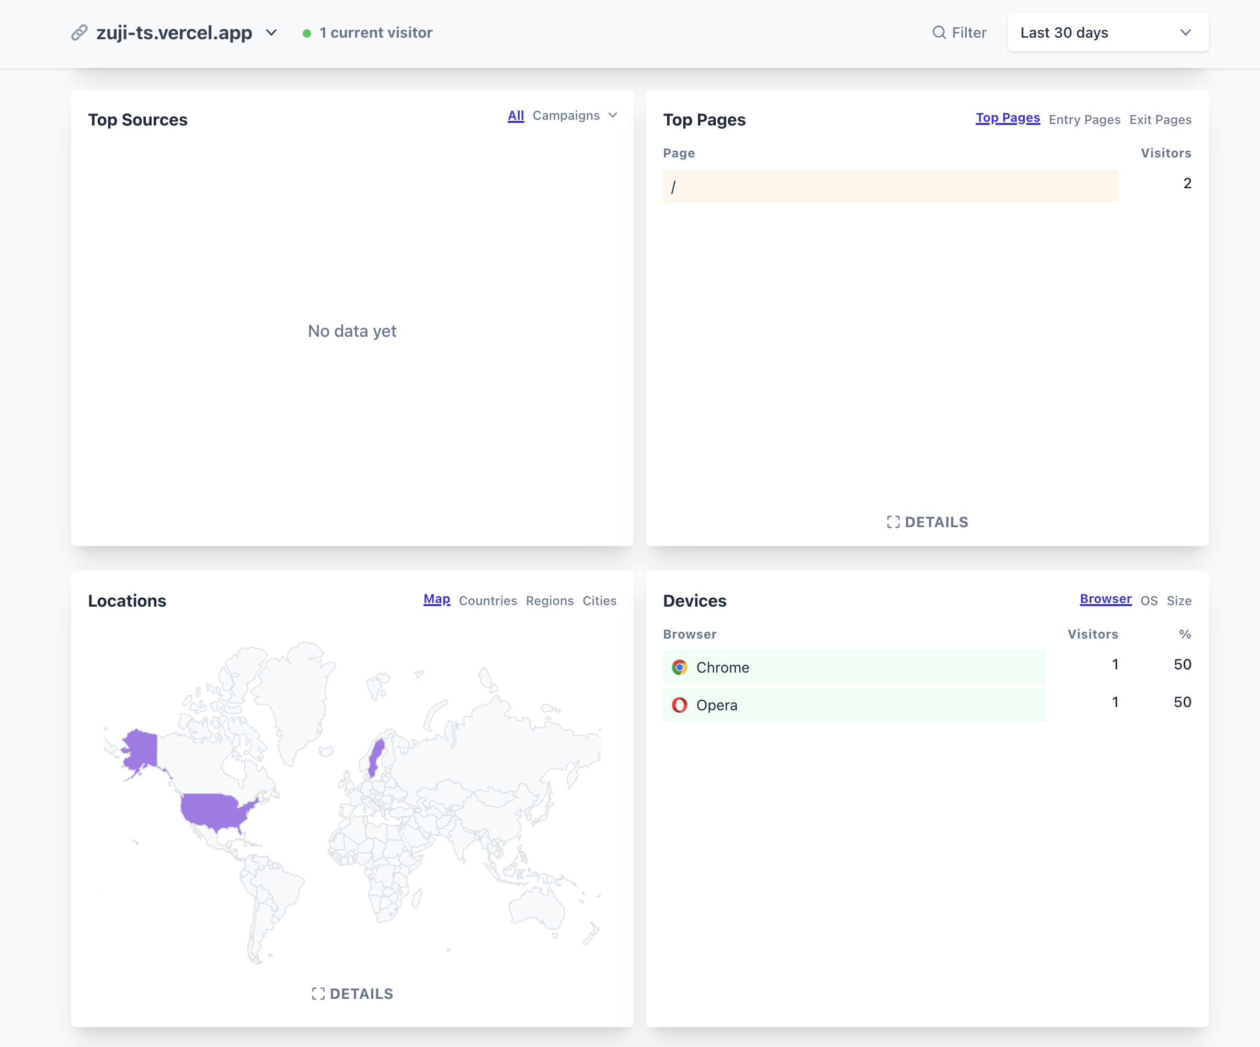Switch Devices panel to OS tab
This screenshot has width=1260, height=1047.
1149,600
